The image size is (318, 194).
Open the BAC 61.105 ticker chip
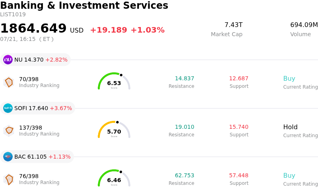tap(37, 157)
